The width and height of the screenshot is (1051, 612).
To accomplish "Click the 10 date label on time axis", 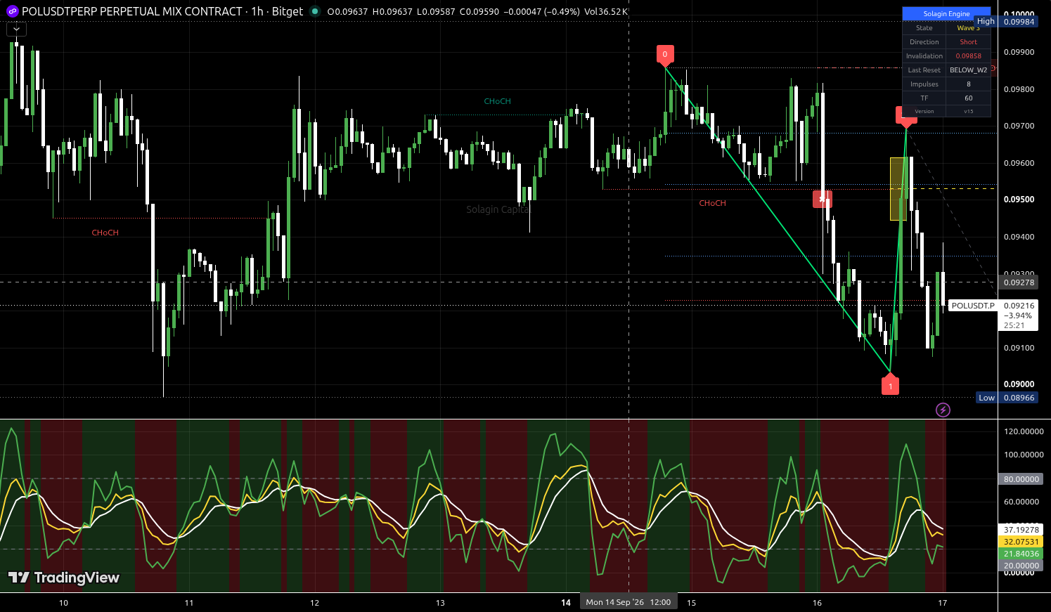I will (63, 602).
